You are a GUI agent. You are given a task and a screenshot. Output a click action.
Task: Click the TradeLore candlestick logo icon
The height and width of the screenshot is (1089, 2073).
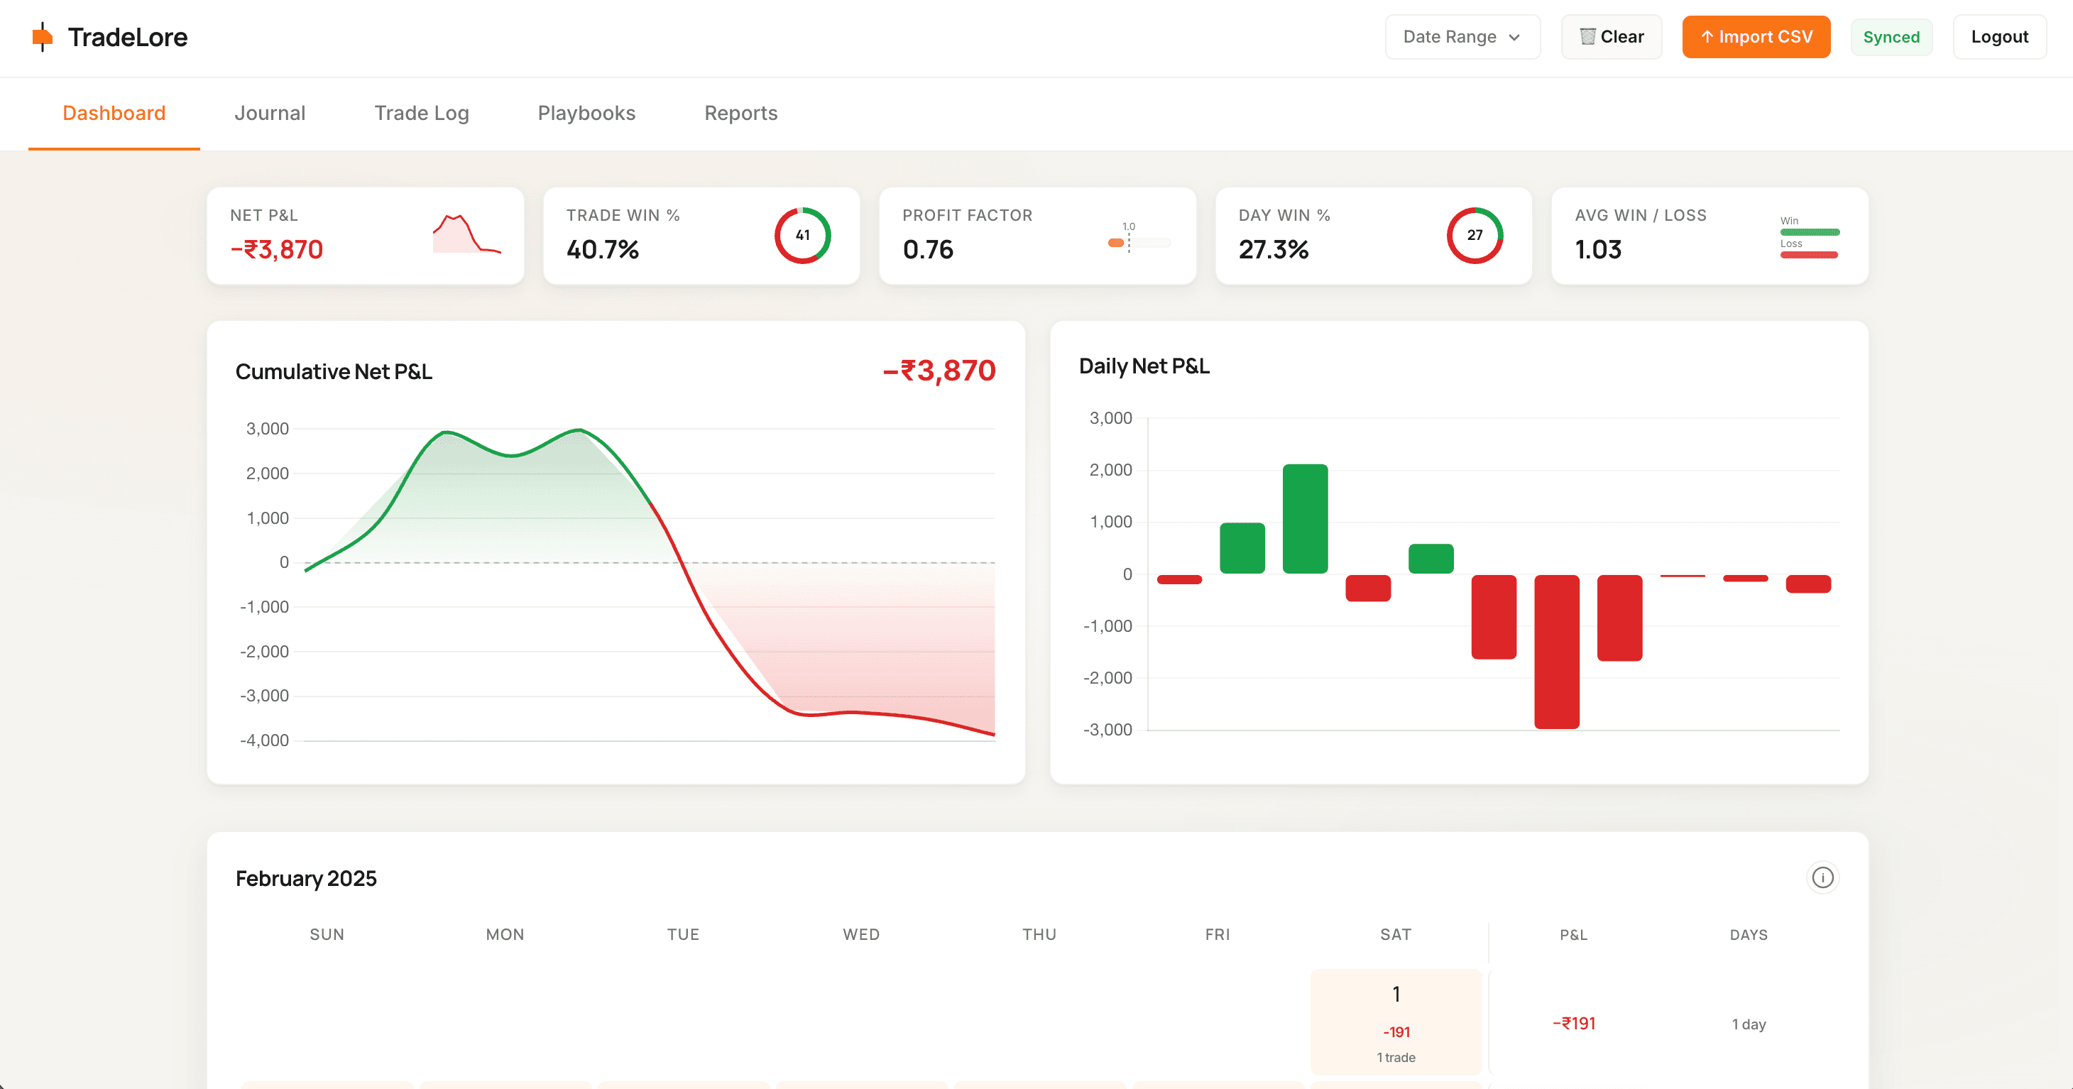42,37
